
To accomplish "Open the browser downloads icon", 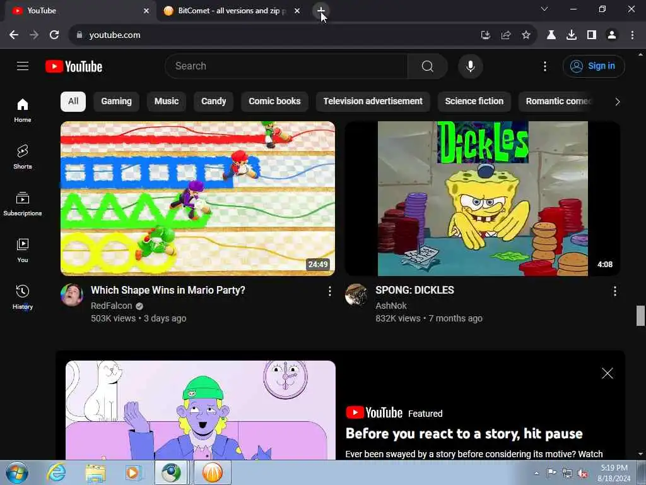I will pos(572,35).
